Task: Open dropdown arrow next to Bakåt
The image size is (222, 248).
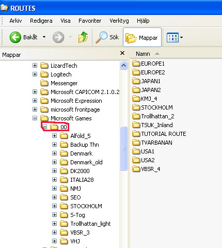Action: [x=44, y=37]
